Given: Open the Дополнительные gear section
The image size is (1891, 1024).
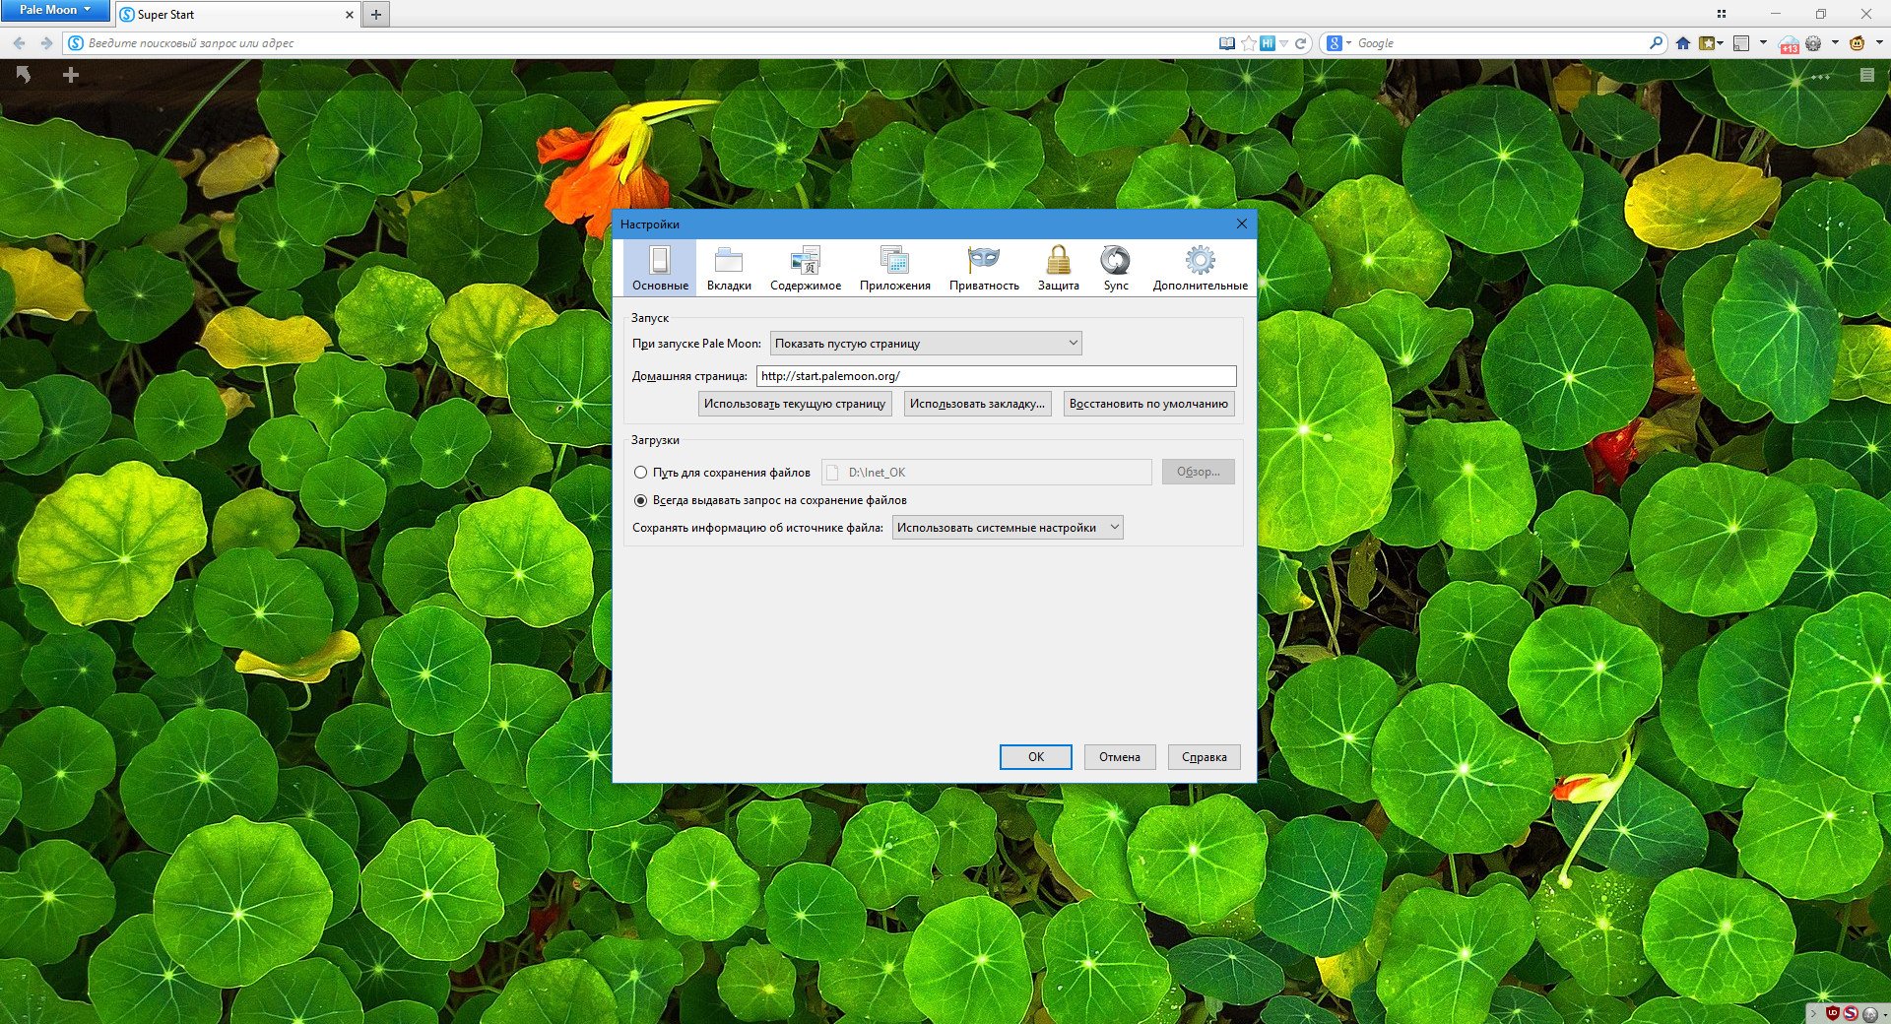Looking at the screenshot, I should [x=1200, y=268].
